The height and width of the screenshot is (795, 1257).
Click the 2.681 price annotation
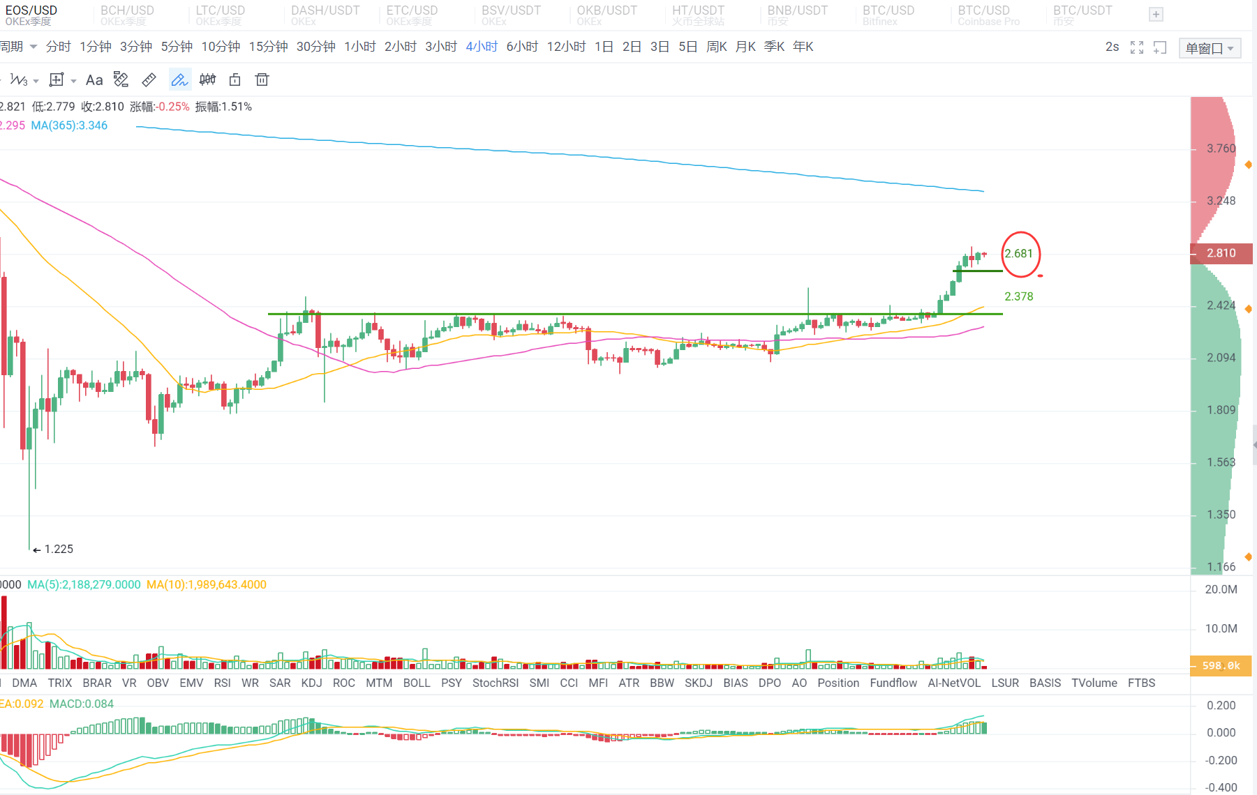pos(1019,254)
